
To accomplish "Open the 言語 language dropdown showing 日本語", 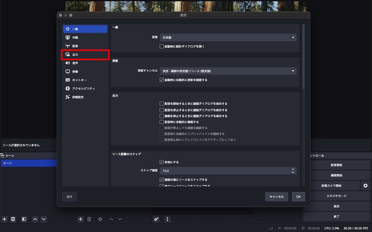I will click(x=228, y=37).
